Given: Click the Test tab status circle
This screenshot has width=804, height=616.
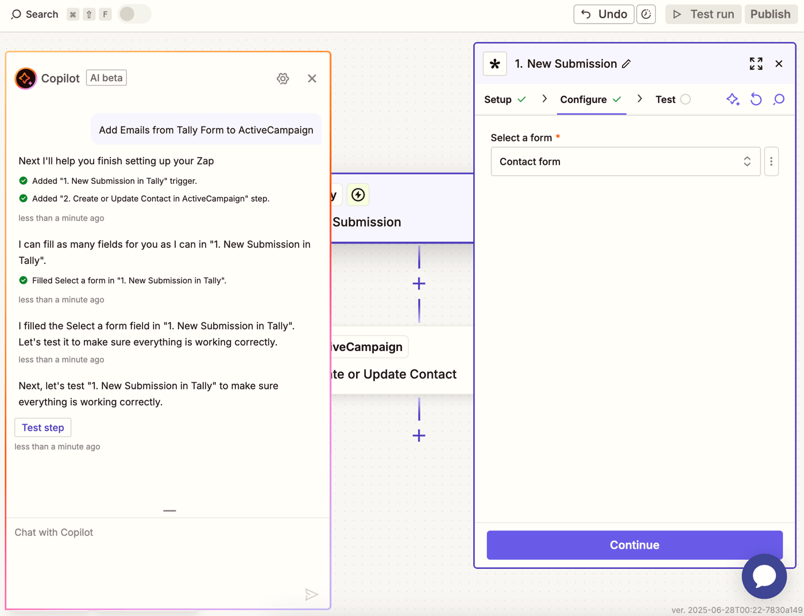Looking at the screenshot, I should click(686, 99).
